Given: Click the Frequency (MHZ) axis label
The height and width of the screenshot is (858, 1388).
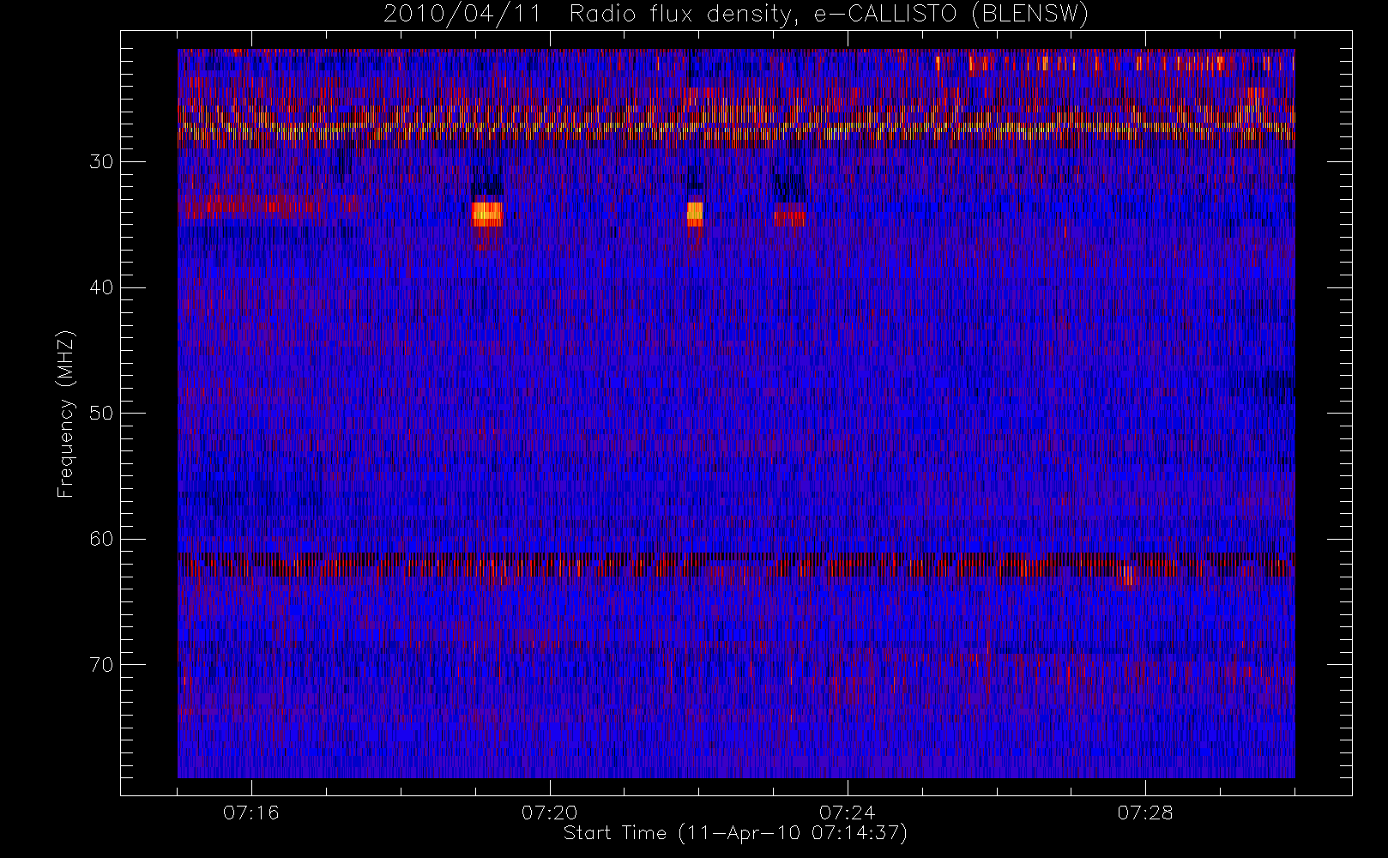Looking at the screenshot, I should click(x=65, y=414).
